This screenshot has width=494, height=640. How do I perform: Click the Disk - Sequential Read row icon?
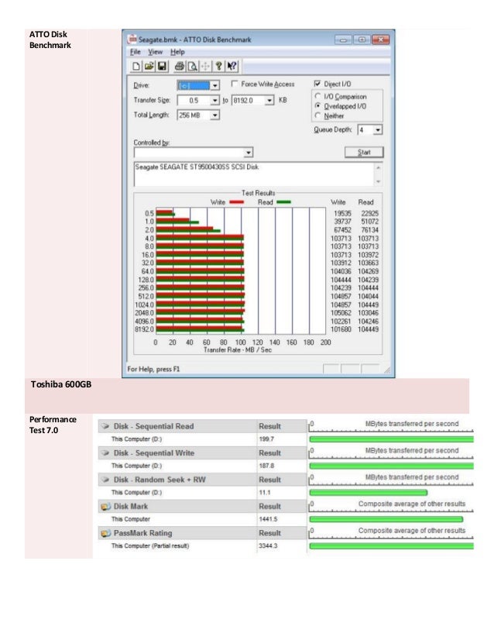click(x=105, y=426)
